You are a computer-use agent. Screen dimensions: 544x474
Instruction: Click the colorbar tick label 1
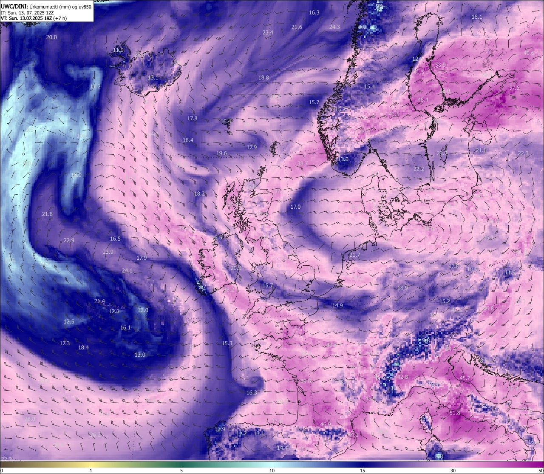click(91, 471)
